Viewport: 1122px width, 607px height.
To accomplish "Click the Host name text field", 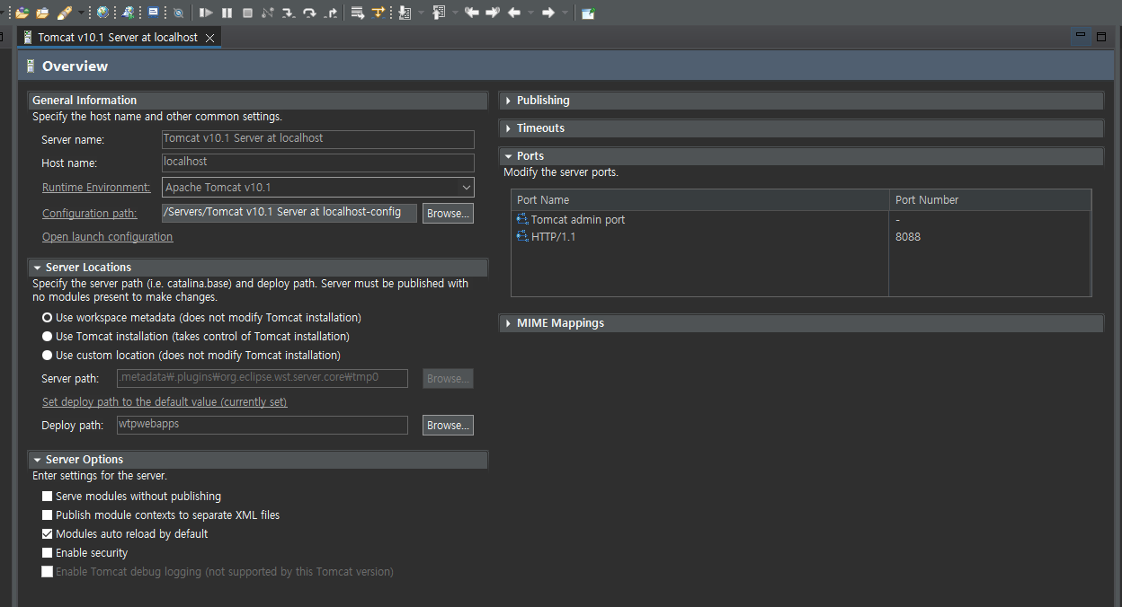I will point(317,163).
